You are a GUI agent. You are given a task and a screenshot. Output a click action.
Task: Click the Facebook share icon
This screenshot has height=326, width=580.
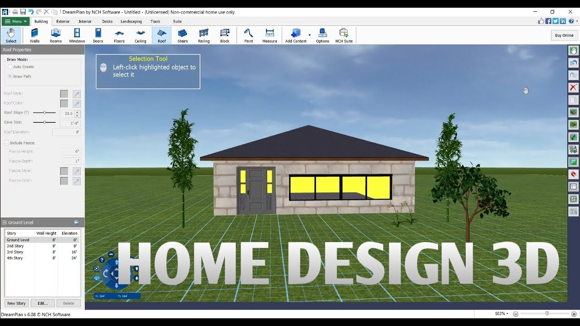[548, 21]
